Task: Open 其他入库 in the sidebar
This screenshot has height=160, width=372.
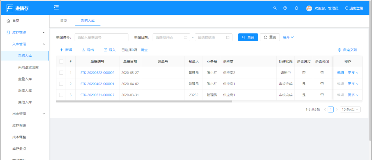Action: pos(25,102)
